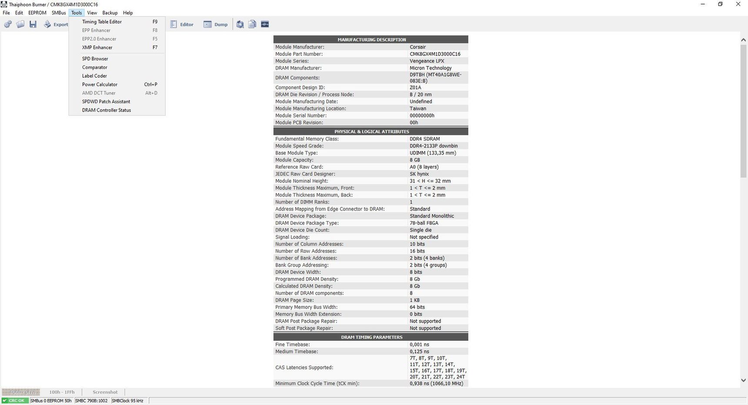Open SPD Browser from the menu
The height and width of the screenshot is (405, 748).
point(117,59)
